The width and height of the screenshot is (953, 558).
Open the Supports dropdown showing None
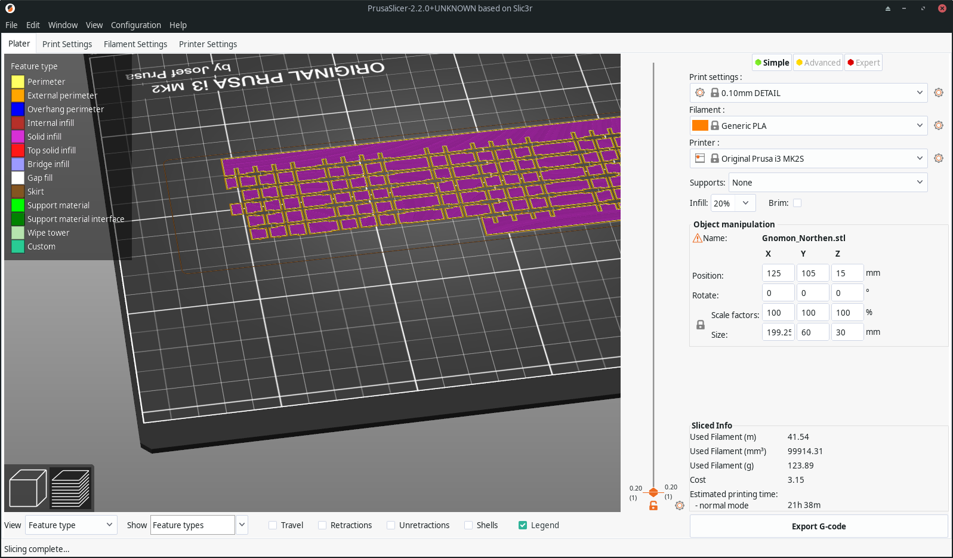pyautogui.click(x=828, y=183)
